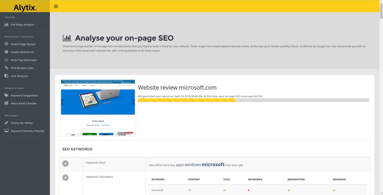Click the HEADINGS column header
This screenshot has width=383, height=195.
pyautogui.click(x=339, y=179)
